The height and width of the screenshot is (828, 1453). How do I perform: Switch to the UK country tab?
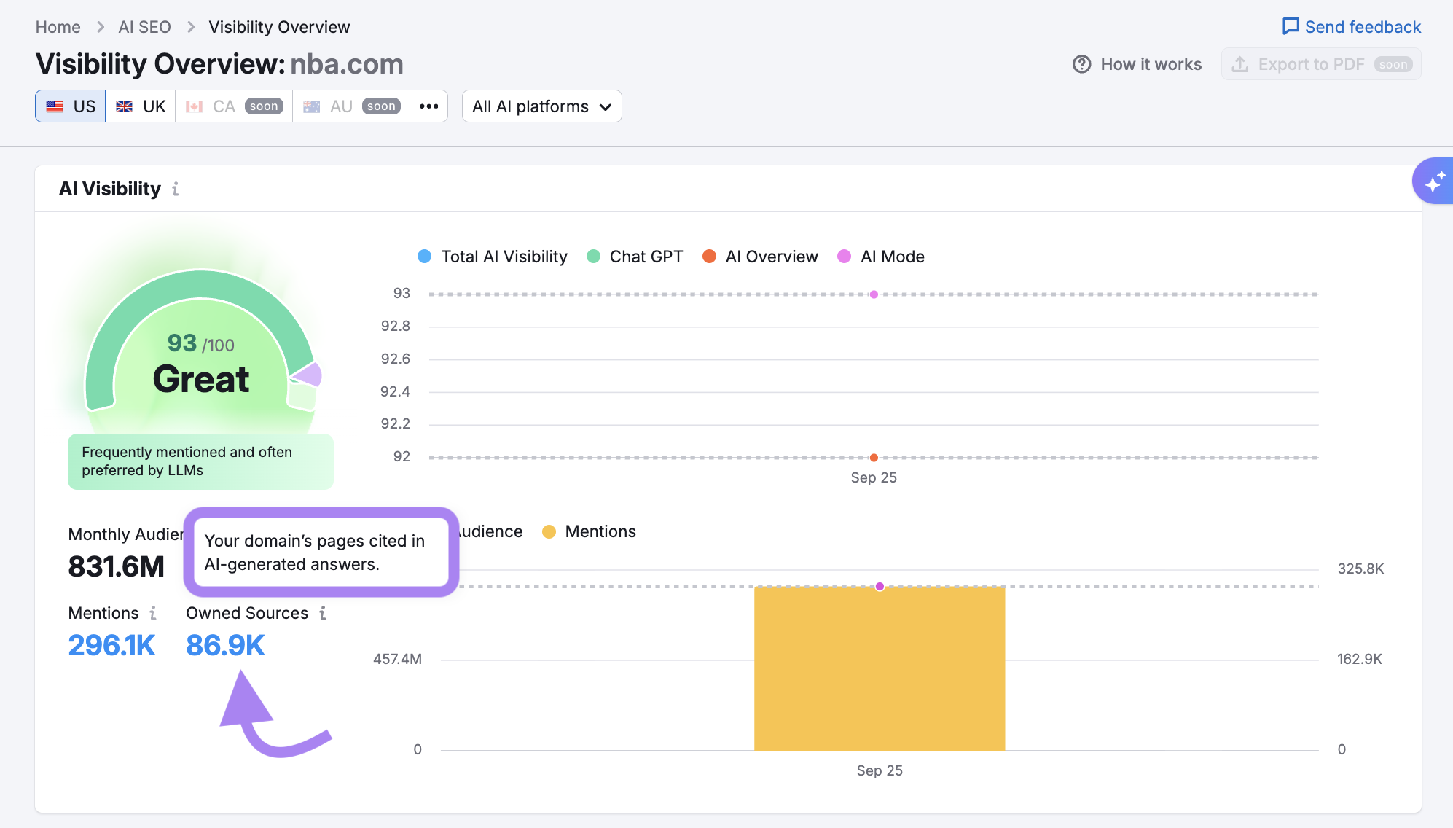point(141,106)
